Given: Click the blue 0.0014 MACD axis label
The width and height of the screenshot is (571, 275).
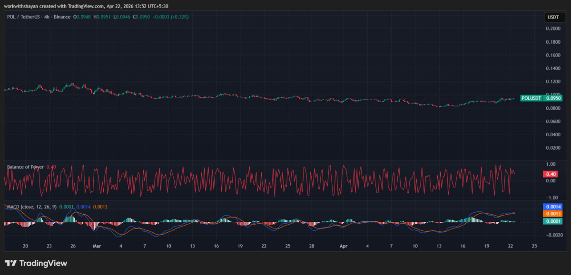Looking at the screenshot, I should click(552, 207).
